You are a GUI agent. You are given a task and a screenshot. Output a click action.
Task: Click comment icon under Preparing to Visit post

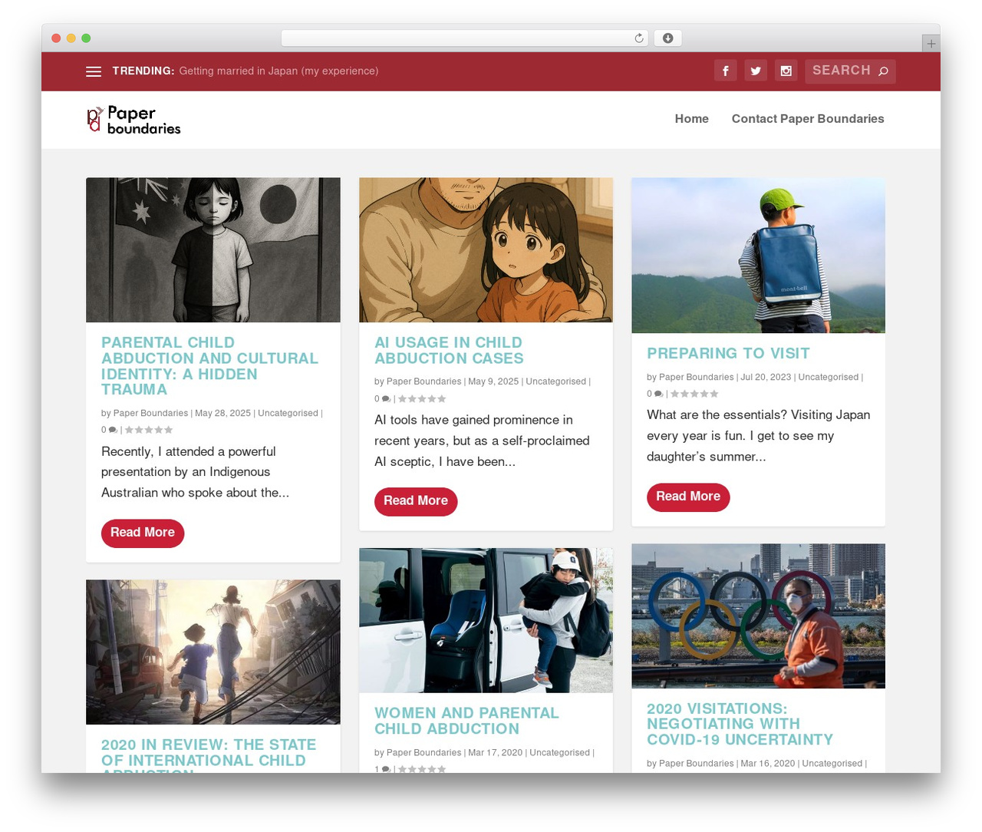(x=658, y=394)
